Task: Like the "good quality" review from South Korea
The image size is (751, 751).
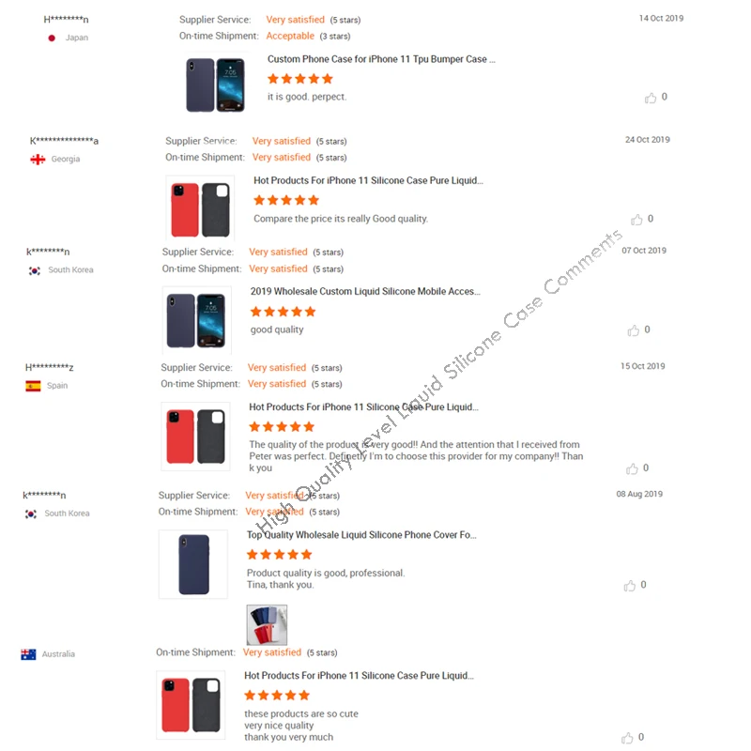Action: 633,330
